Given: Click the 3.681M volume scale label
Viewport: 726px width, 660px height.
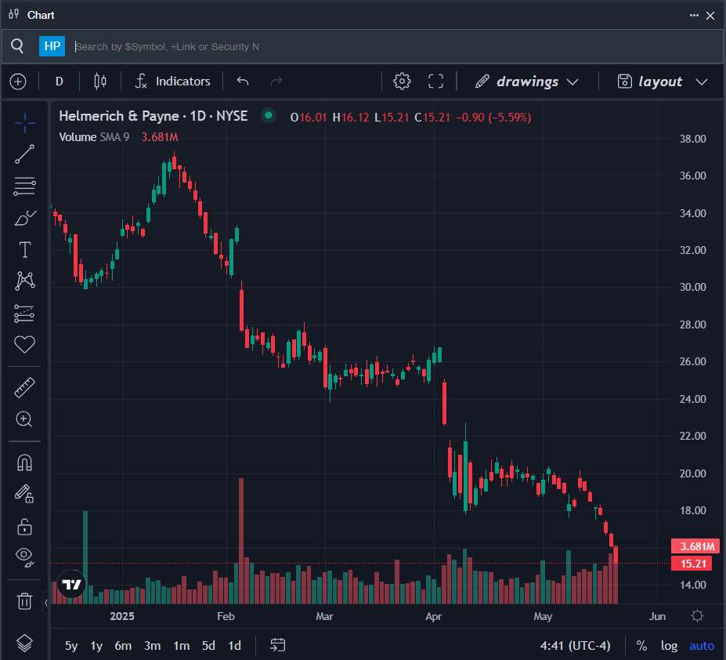Looking at the screenshot, I should point(695,546).
